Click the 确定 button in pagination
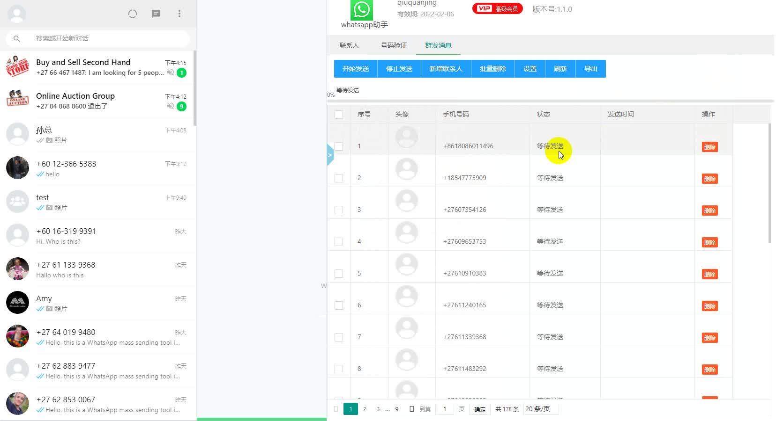The height and width of the screenshot is (421, 776). (x=480, y=409)
